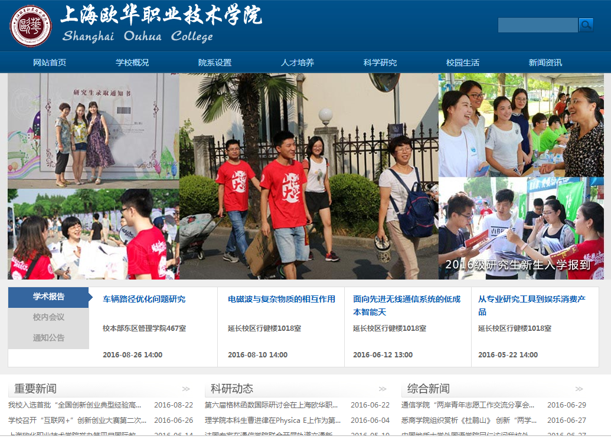
Task: Open 校园生活 navigation menu
Action: (x=463, y=63)
